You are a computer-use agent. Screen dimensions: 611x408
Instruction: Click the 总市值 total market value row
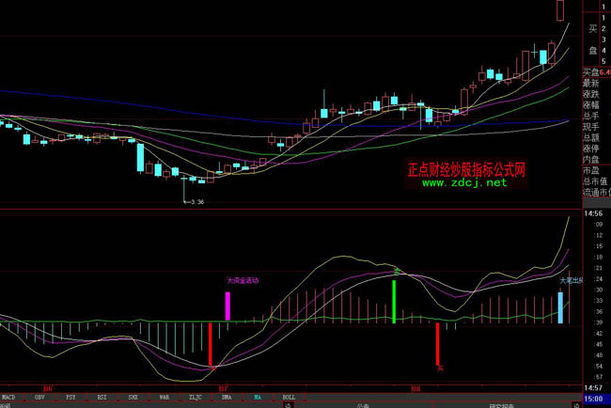(x=592, y=180)
